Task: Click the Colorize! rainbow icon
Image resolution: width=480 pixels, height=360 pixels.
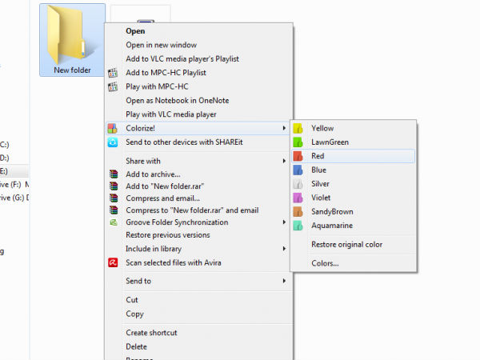Action: tap(112, 128)
